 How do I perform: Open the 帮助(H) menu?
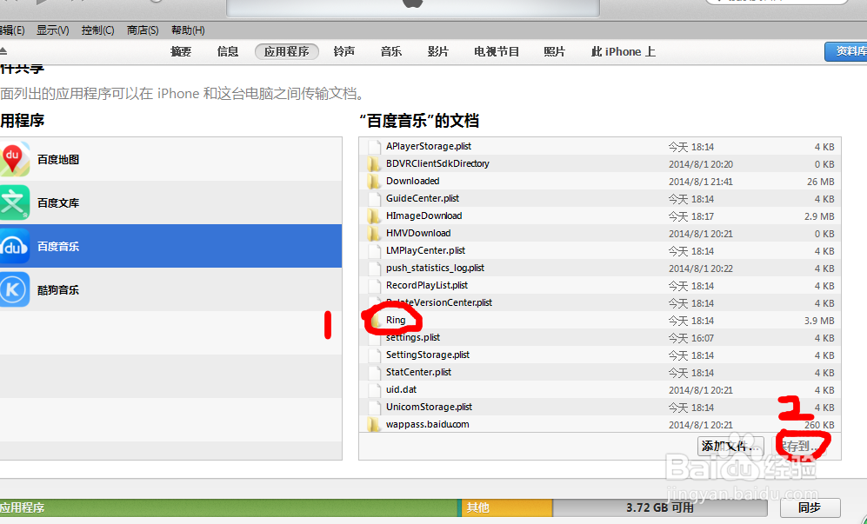tap(188, 30)
